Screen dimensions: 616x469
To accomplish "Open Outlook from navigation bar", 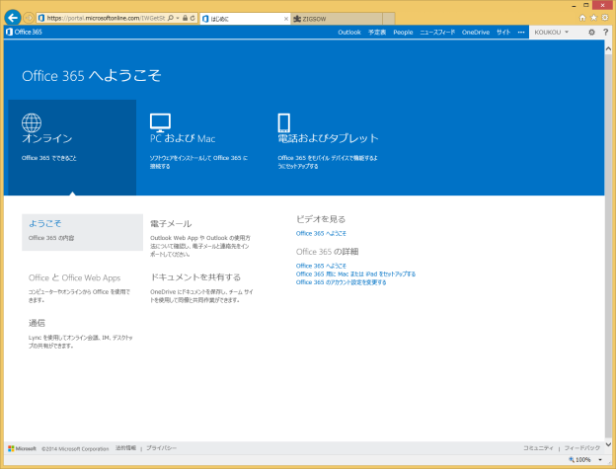I will (349, 33).
